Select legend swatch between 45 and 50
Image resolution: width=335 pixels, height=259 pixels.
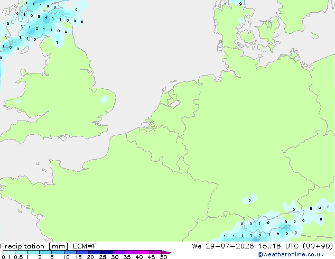[x=155, y=252]
